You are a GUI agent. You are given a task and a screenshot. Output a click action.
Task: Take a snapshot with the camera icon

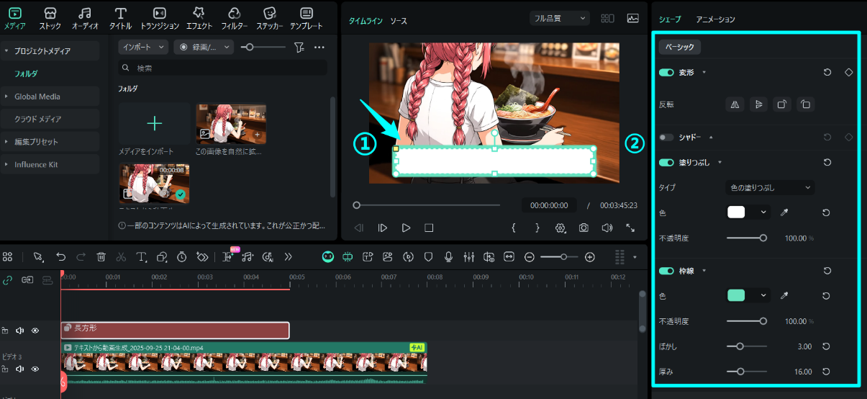[584, 228]
